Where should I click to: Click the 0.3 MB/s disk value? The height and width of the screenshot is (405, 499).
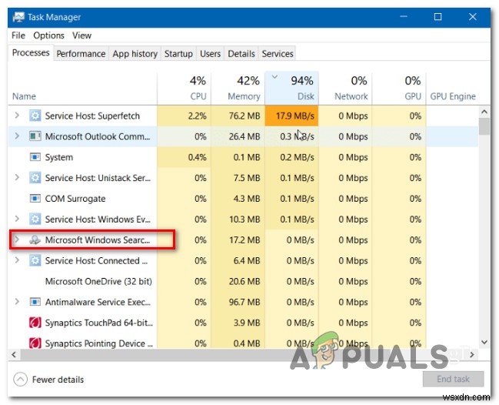click(x=297, y=136)
